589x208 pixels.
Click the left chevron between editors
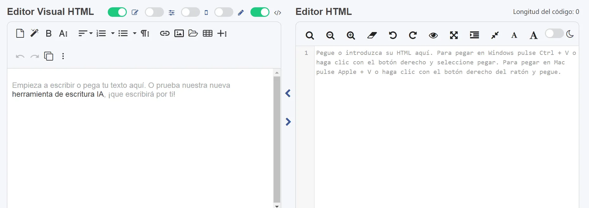pyautogui.click(x=288, y=93)
